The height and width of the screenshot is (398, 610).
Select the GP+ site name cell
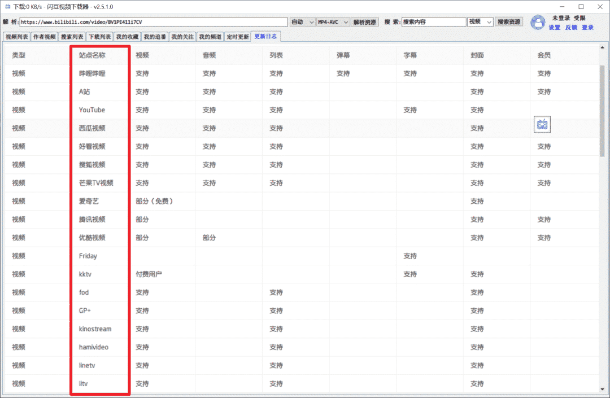pyautogui.click(x=85, y=311)
